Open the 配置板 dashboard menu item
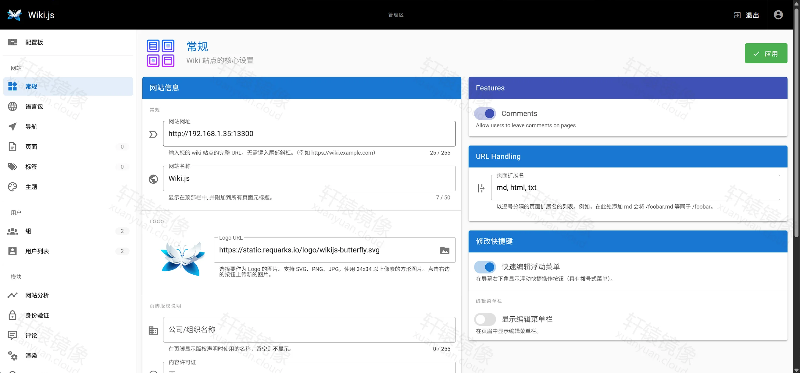This screenshot has height=373, width=800. pos(68,42)
